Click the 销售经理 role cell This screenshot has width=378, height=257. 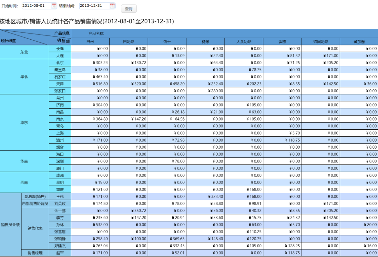tap(35, 253)
